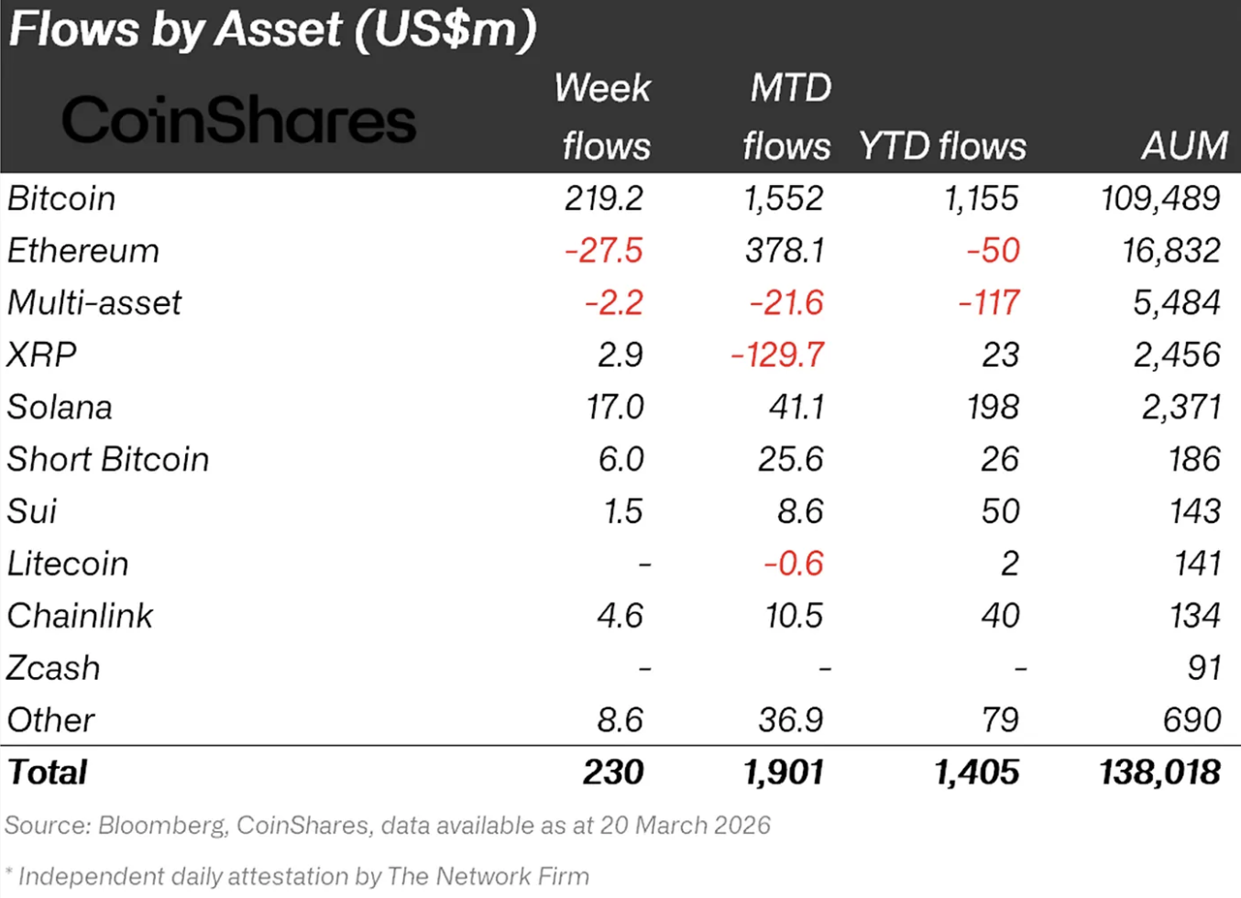Select the Solana row label
Viewport: 1241px width, 898px height.
point(60,408)
